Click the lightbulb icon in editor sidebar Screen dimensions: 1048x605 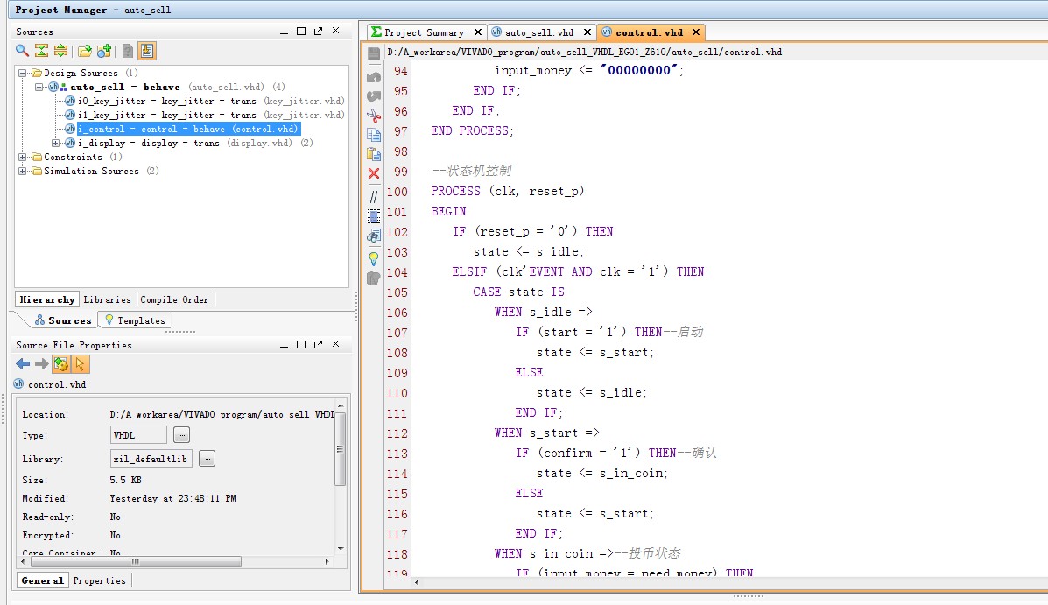click(x=374, y=258)
